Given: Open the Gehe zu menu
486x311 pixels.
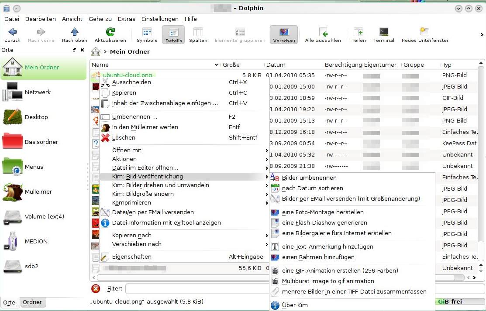Looking at the screenshot, I should (100, 19).
